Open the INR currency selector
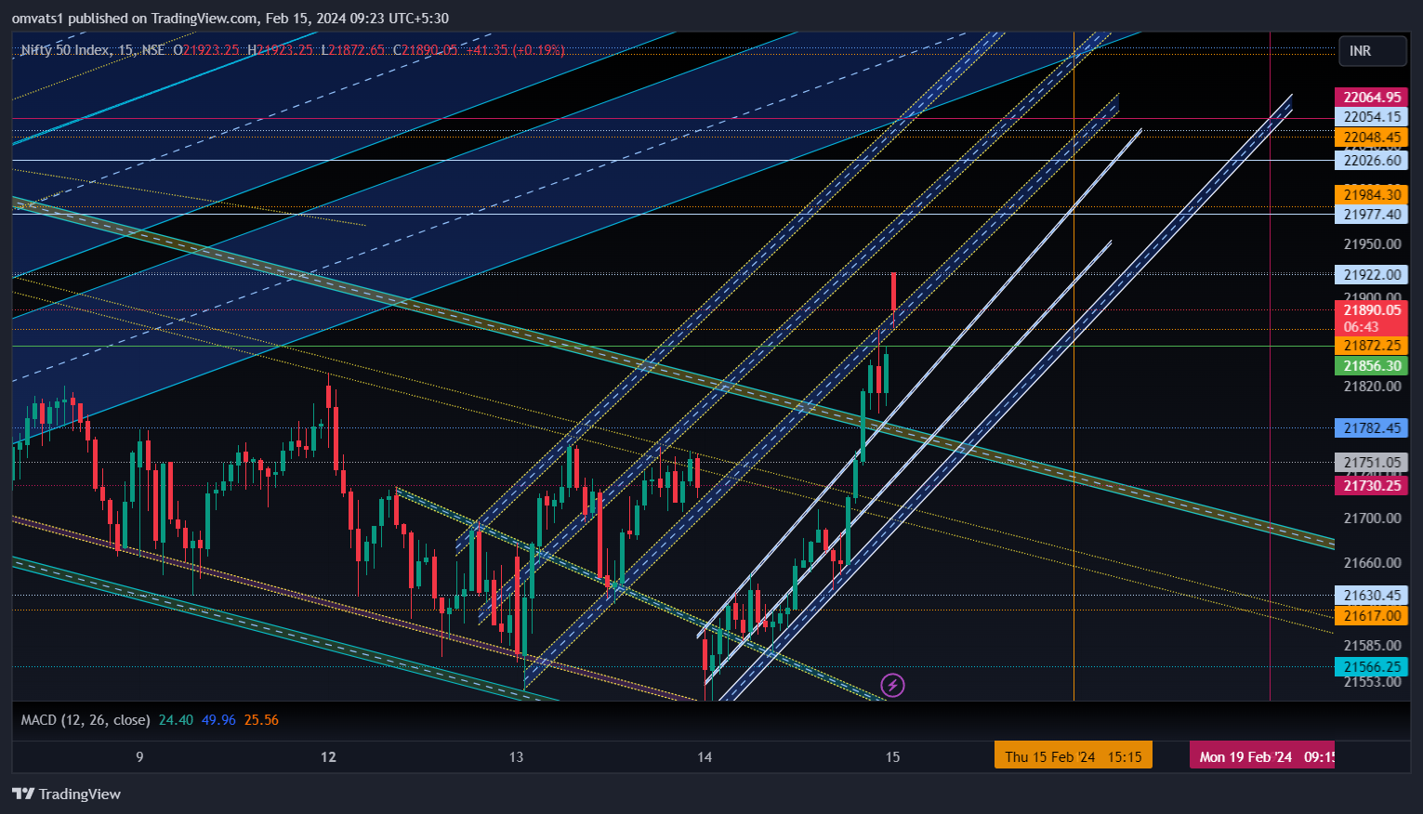Screen dimensions: 1423x814 tap(1372, 51)
